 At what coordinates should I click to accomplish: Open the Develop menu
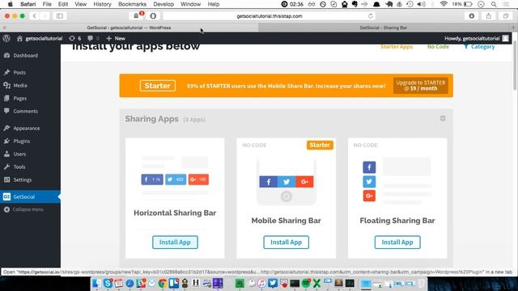point(163,4)
